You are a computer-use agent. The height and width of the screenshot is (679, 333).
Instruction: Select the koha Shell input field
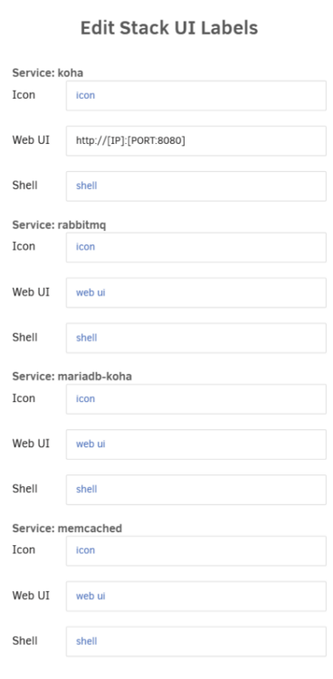click(x=196, y=186)
